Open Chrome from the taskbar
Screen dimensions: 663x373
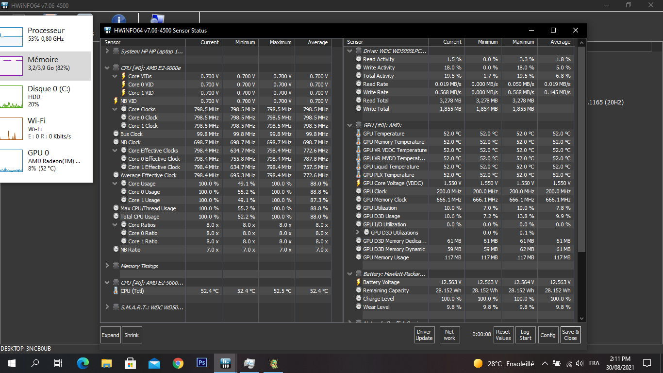coord(178,363)
